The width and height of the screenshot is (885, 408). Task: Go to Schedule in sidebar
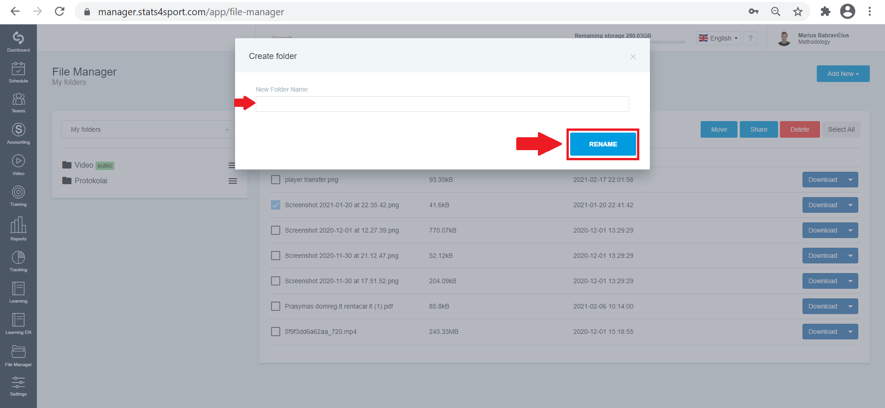click(18, 72)
